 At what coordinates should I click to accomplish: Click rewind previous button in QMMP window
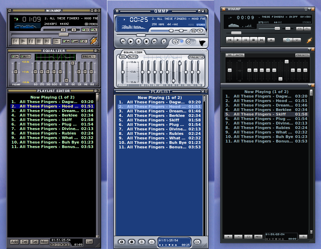(123, 41)
